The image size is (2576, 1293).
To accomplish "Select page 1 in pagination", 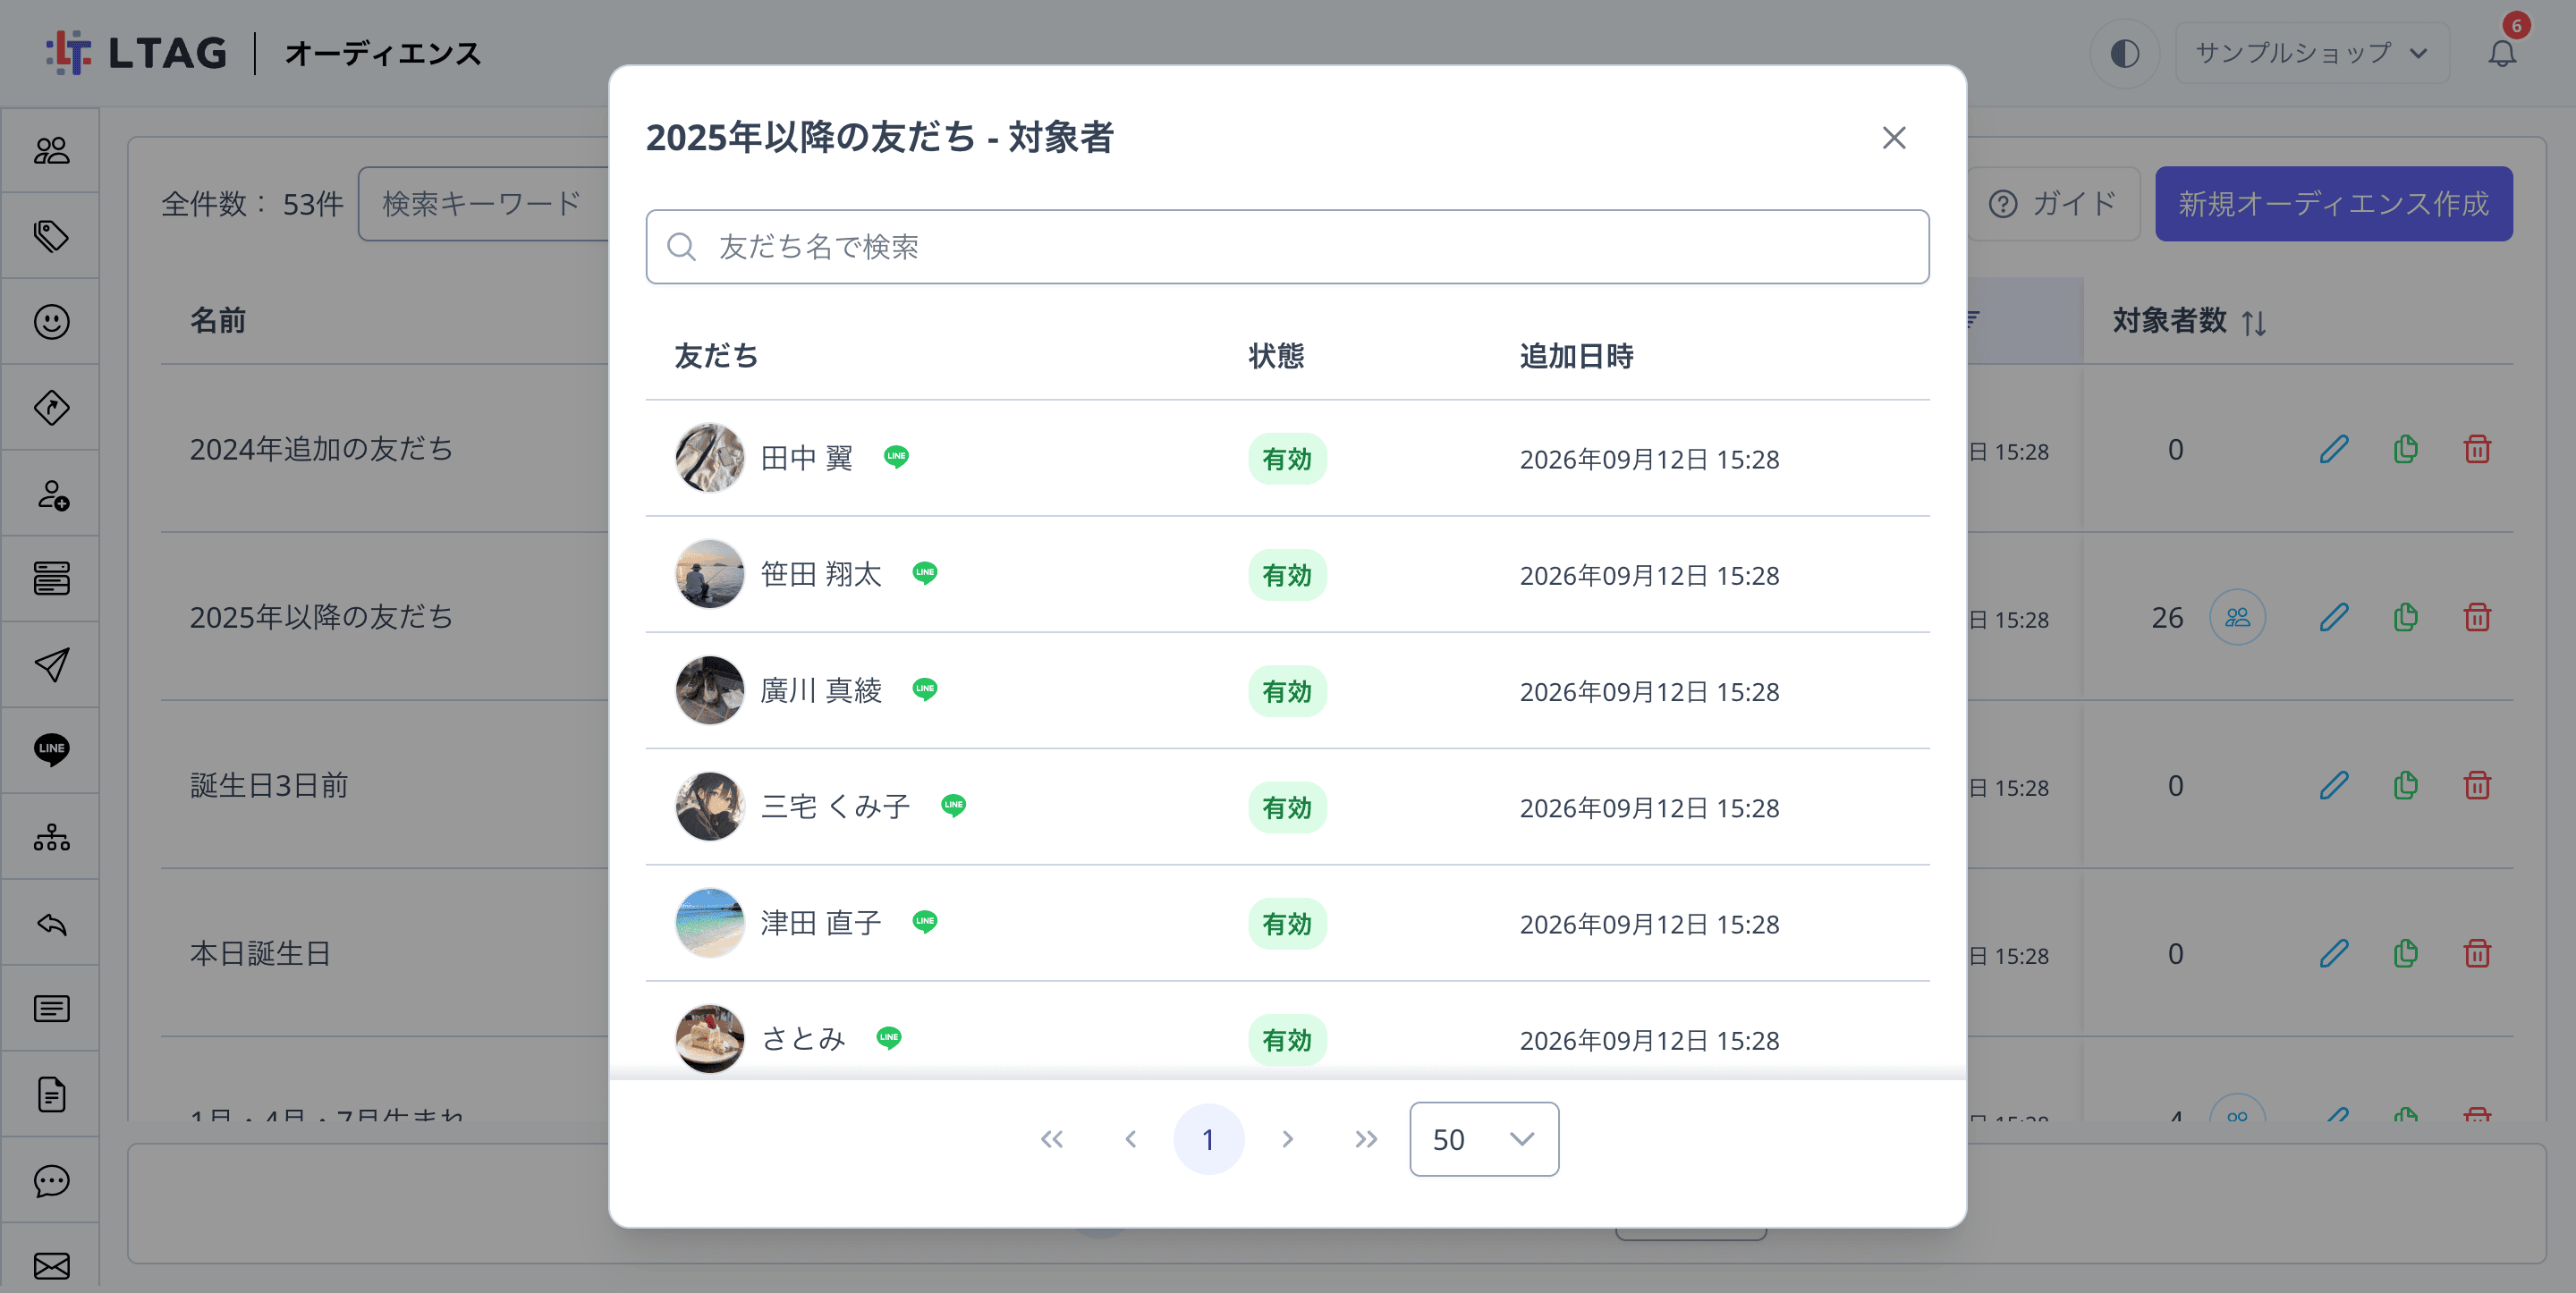I will pyautogui.click(x=1208, y=1139).
